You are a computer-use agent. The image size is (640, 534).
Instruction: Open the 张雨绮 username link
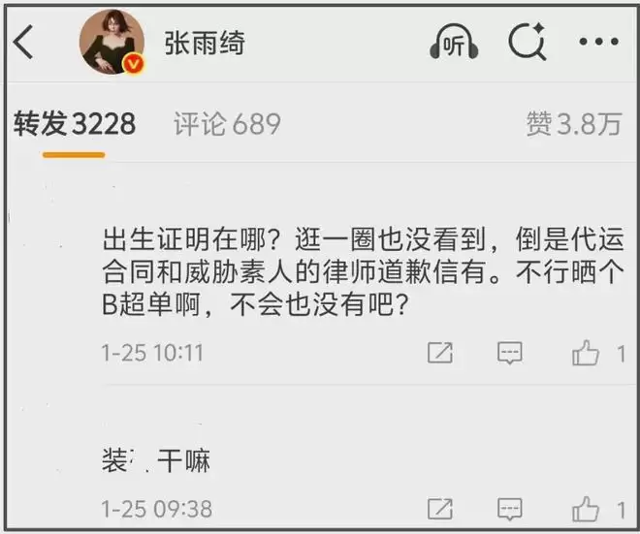click(205, 43)
